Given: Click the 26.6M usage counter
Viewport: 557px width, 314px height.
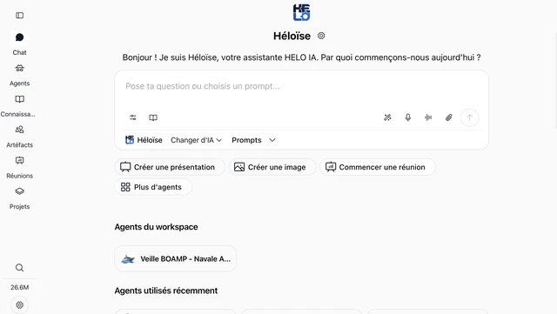Looking at the screenshot, I should tap(19, 287).
